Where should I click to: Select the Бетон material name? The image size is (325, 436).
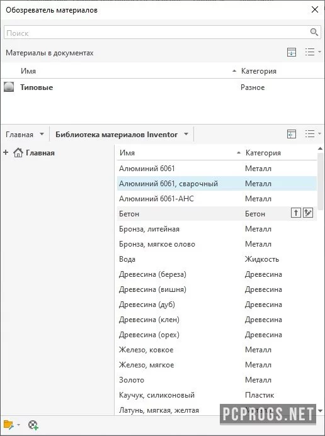129,214
